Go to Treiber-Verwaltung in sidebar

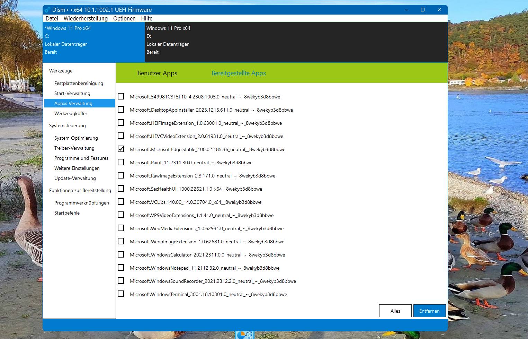[x=74, y=148]
